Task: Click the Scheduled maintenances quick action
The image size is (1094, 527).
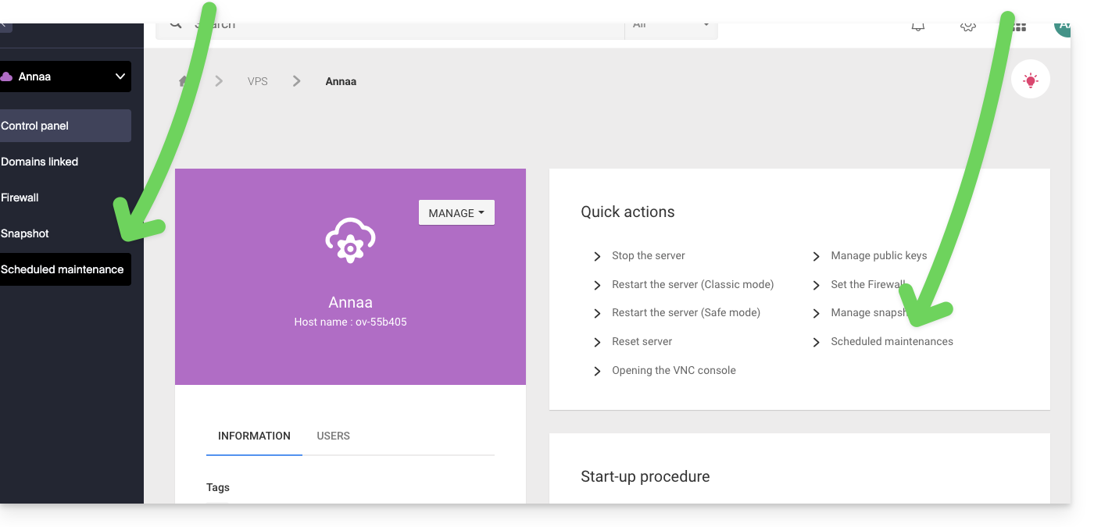Action: pos(892,341)
